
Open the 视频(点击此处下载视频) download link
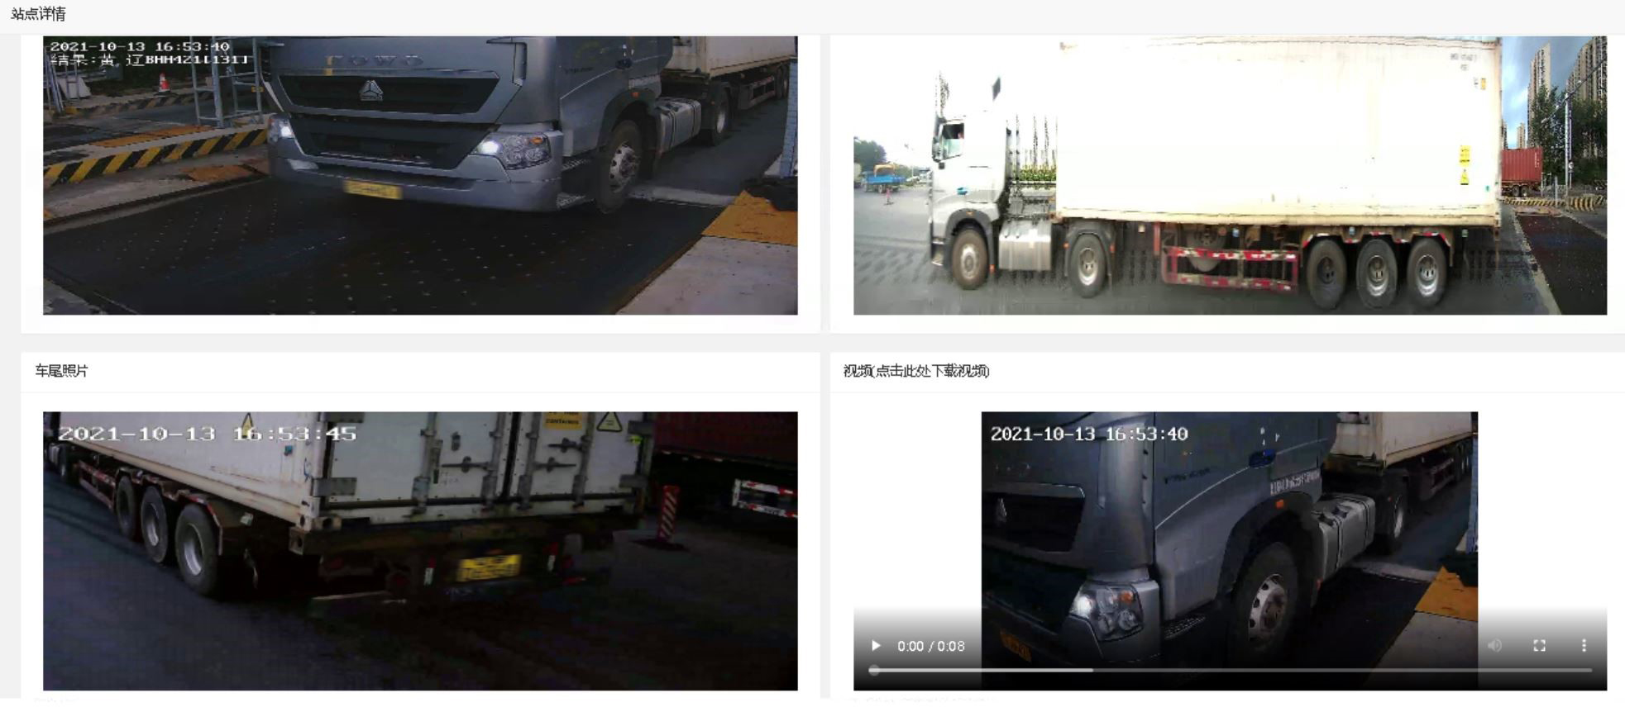pos(916,371)
